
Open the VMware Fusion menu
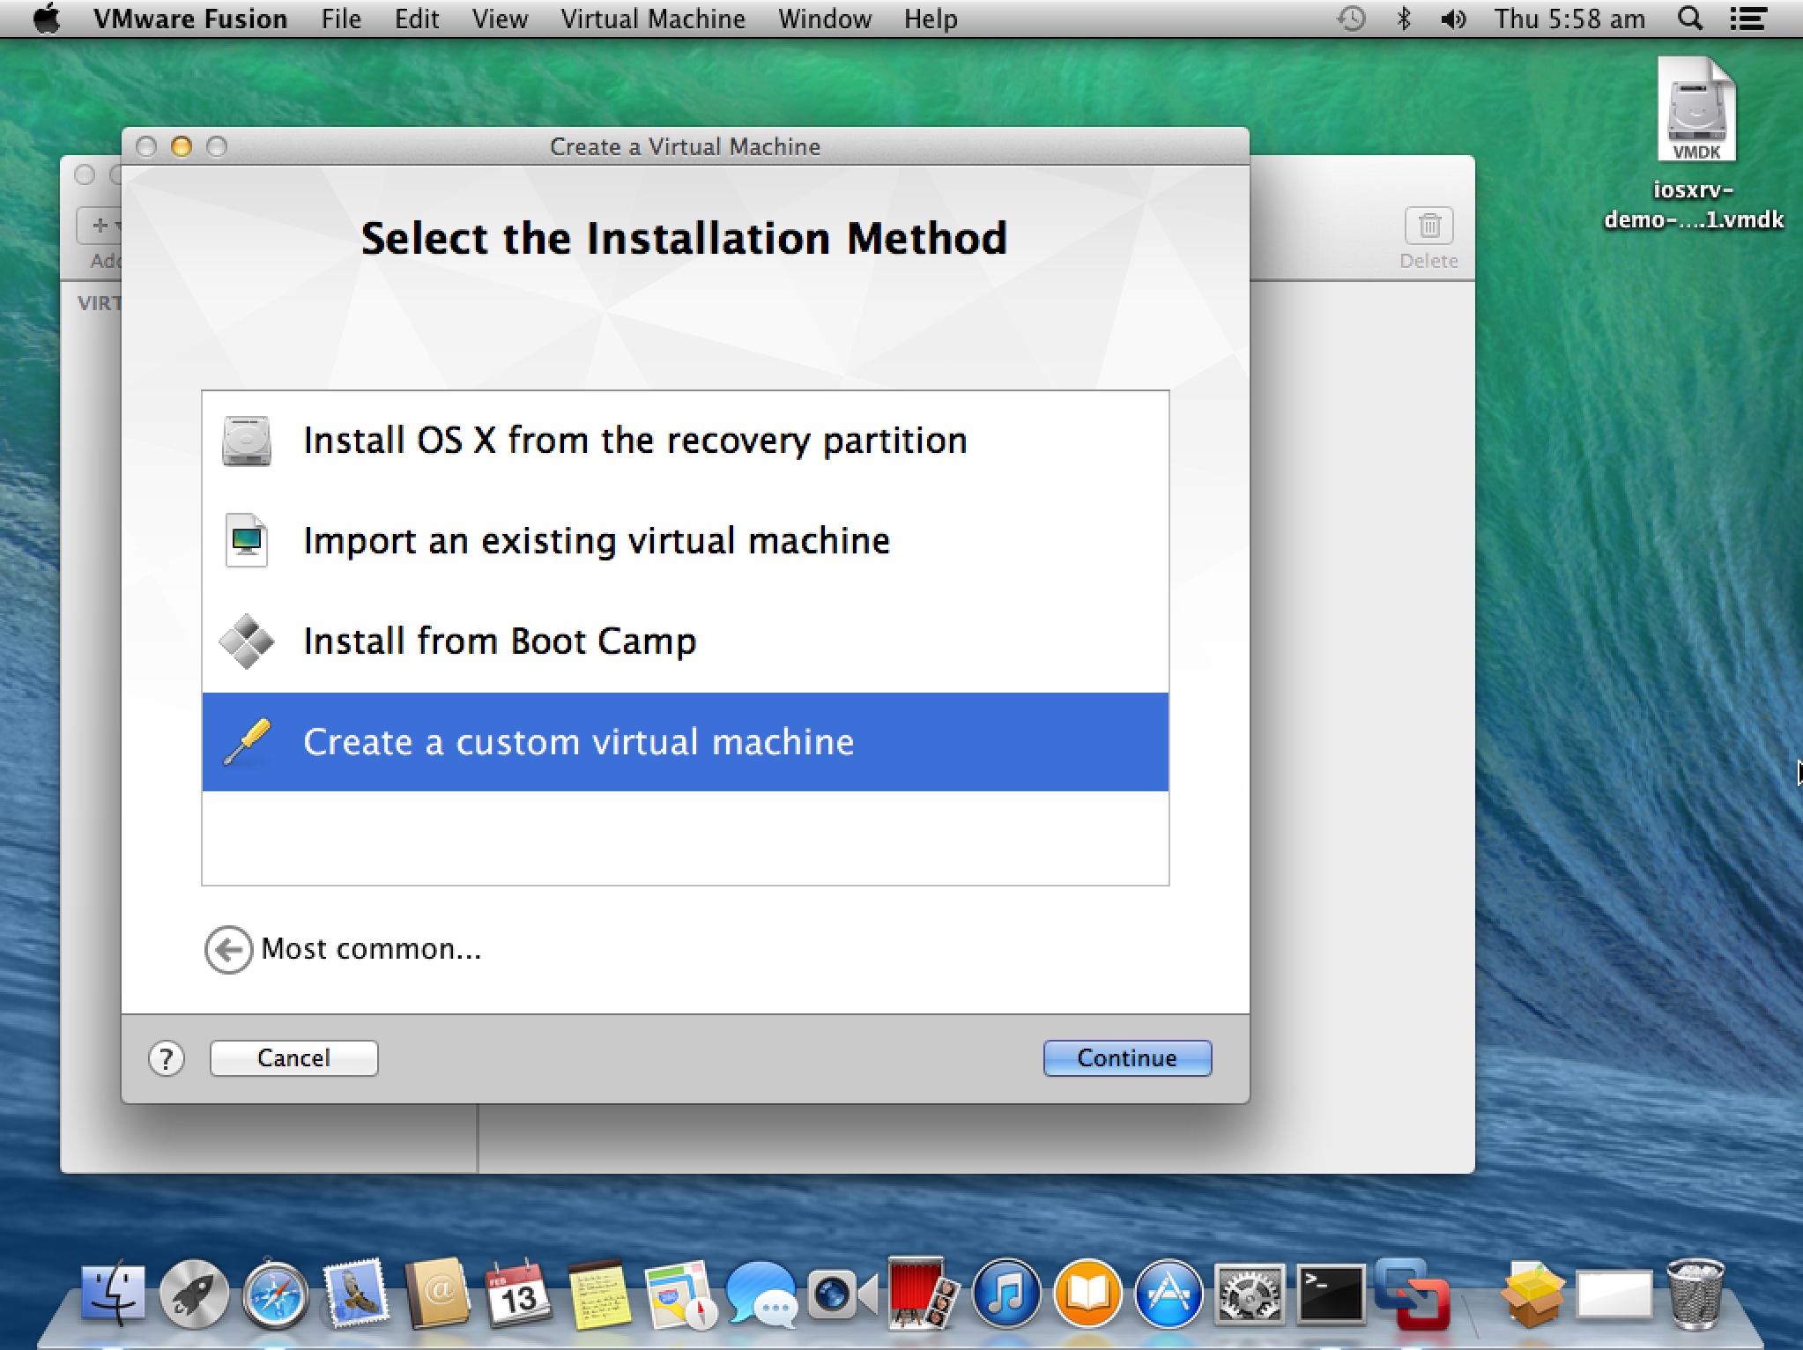point(190,19)
